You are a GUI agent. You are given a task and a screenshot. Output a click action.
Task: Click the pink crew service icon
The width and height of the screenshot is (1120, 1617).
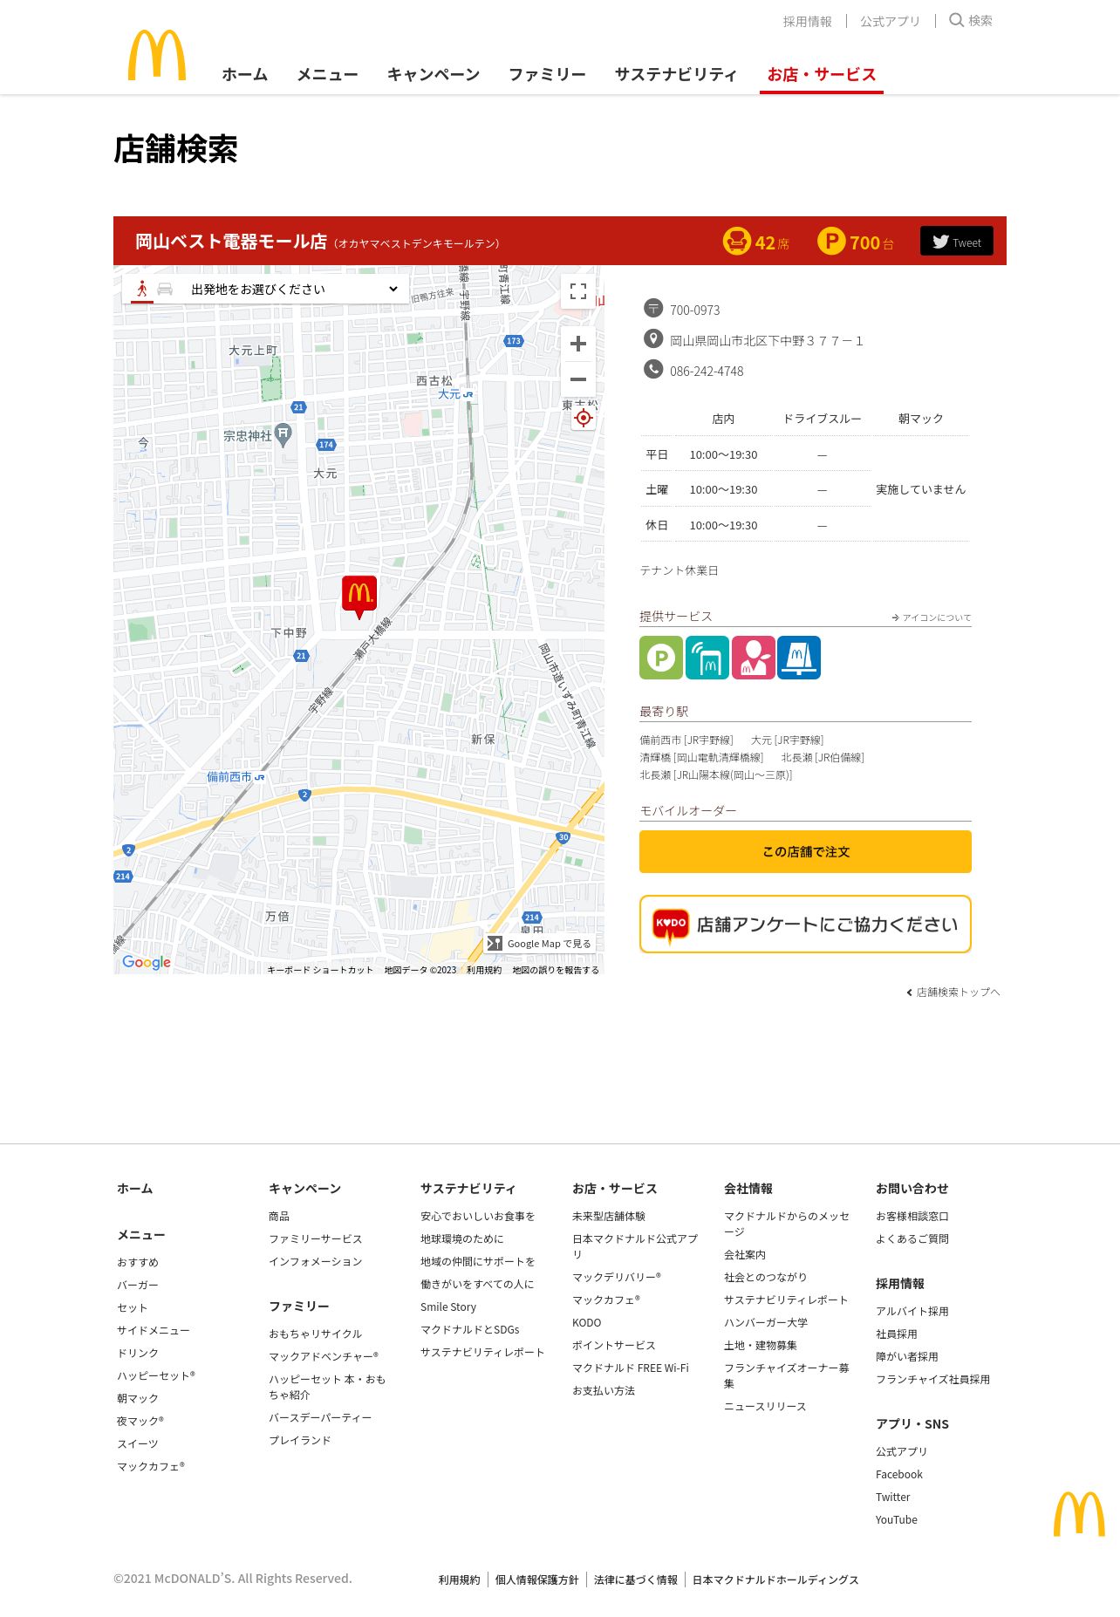click(754, 658)
